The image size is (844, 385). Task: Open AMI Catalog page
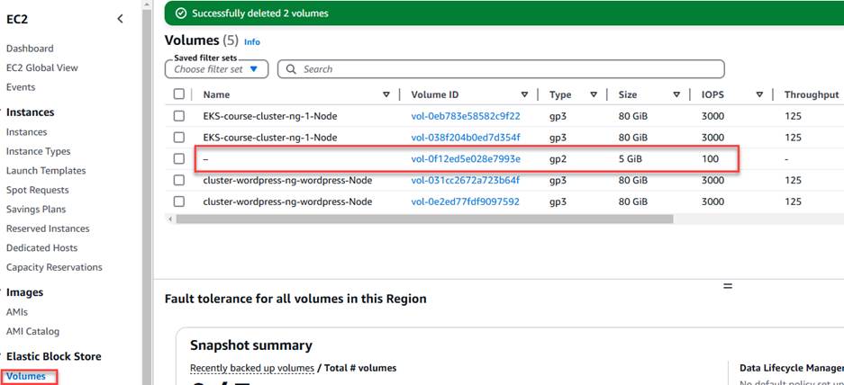[x=32, y=331]
